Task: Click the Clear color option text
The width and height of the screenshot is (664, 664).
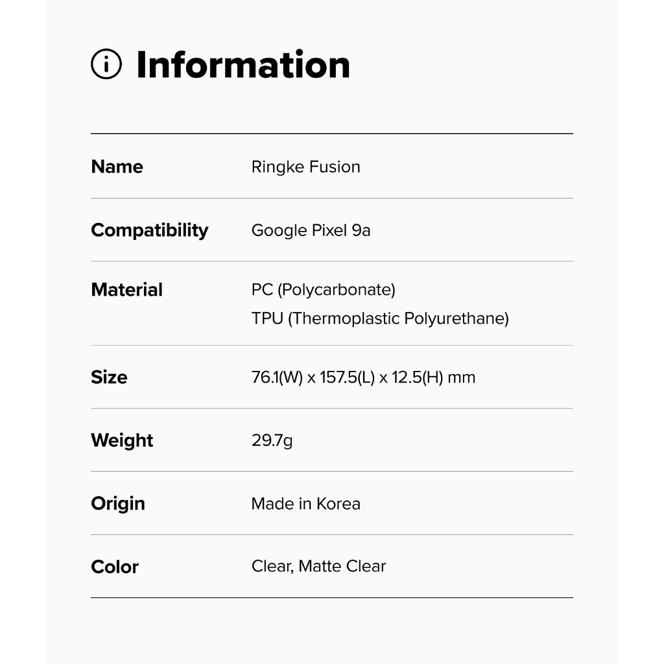Action: (x=270, y=566)
